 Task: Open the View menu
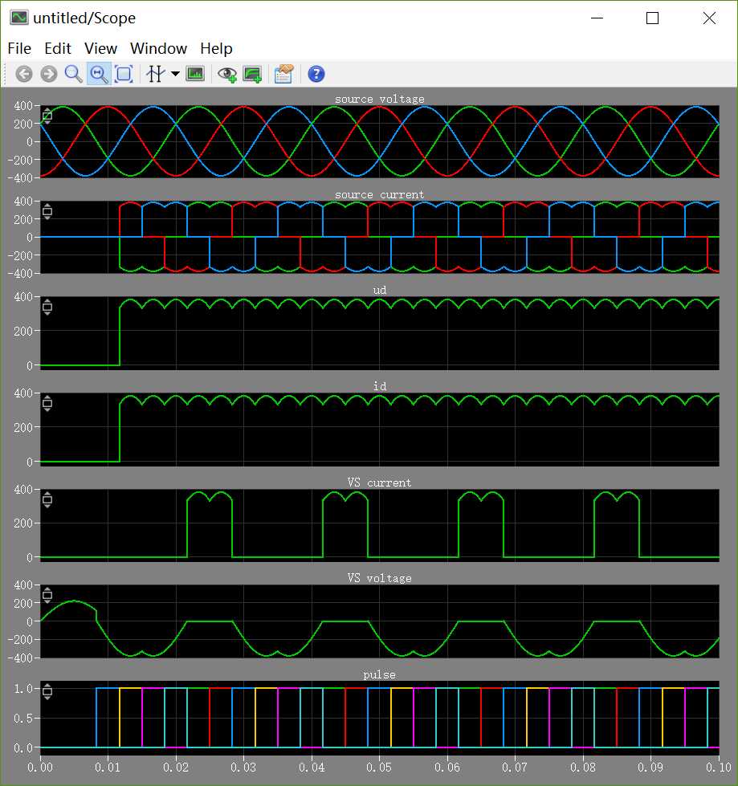click(100, 49)
